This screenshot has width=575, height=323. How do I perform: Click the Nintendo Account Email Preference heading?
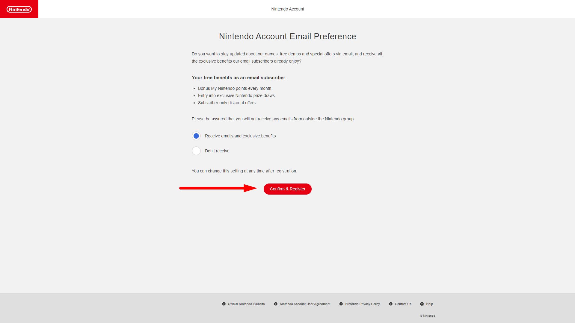288,36
